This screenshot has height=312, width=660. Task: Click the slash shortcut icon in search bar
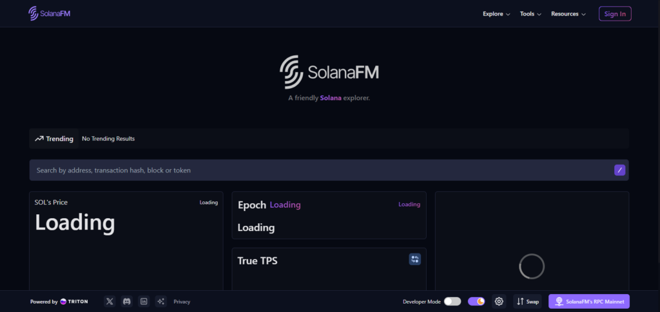[619, 170]
